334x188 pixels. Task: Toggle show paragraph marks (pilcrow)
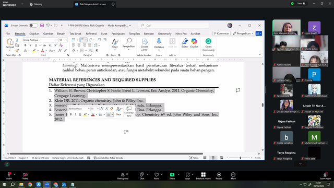pyautogui.click(x=97, y=51)
